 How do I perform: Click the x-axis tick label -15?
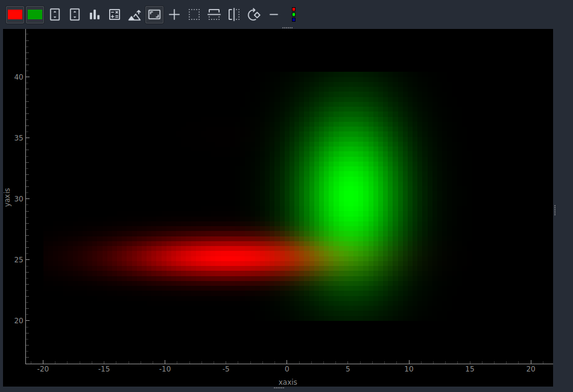click(x=104, y=369)
